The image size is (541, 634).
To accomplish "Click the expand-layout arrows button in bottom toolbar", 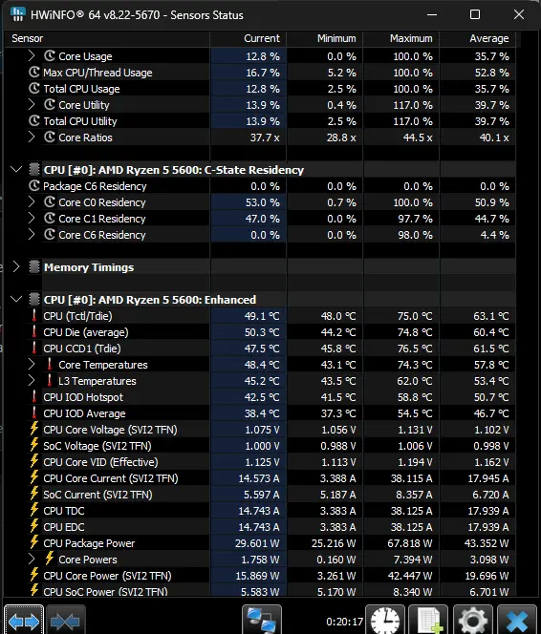I will coord(24,621).
